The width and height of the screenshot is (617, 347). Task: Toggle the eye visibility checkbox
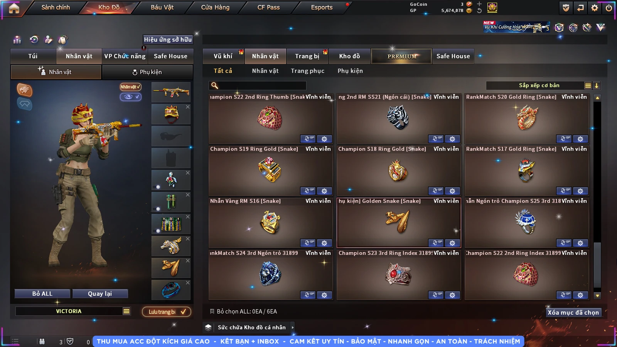[x=131, y=97]
